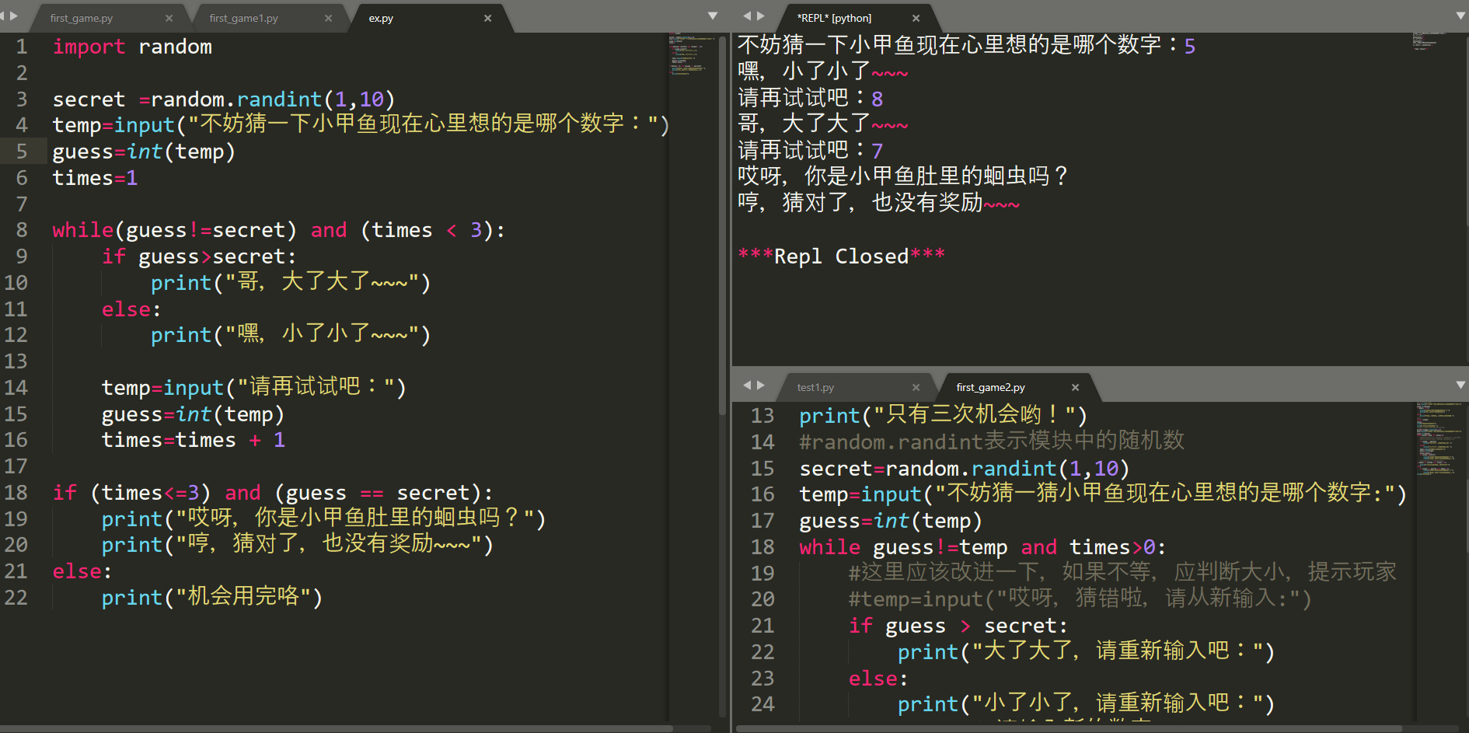Click the first_game2.py horizontal scrollbar
The image size is (1469, 733).
(x=1069, y=728)
